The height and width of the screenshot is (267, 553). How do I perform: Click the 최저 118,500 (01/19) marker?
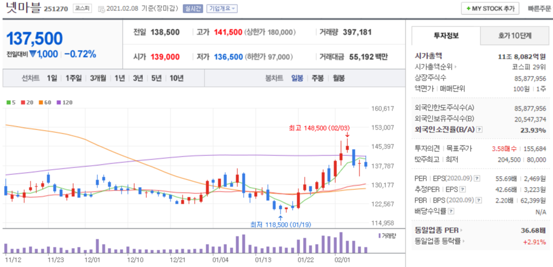coord(281,224)
